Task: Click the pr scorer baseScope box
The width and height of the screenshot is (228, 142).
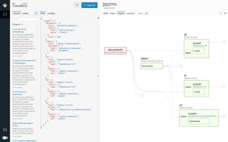Action: point(199,121)
